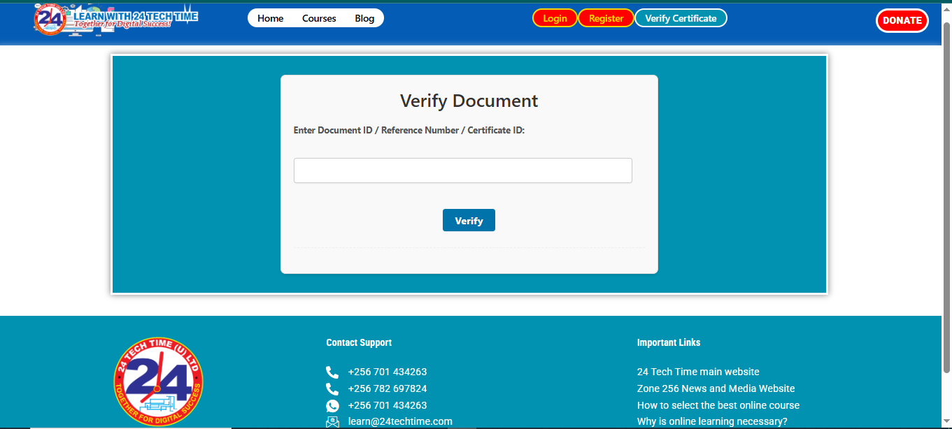Go to the Home menu item
The width and height of the screenshot is (952, 429).
[x=270, y=18]
